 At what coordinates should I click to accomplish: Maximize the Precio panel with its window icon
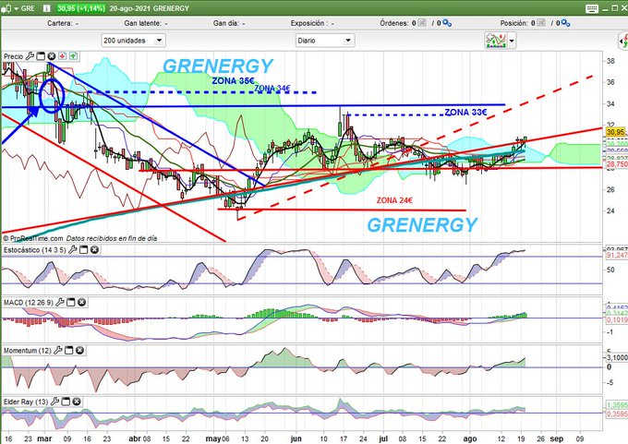(x=41, y=56)
